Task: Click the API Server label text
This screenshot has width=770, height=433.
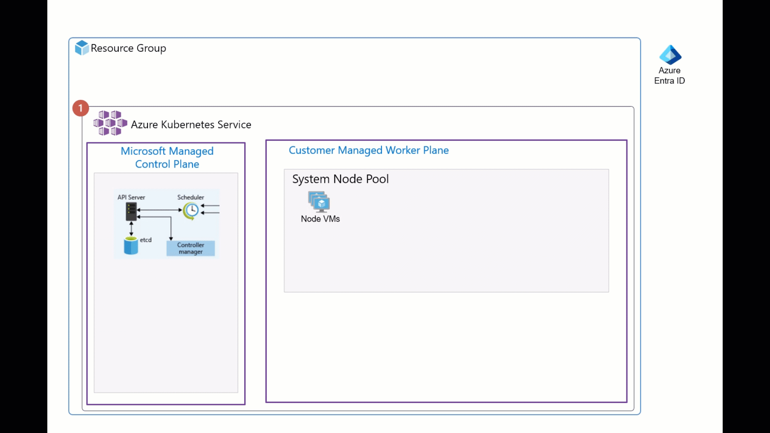Action: point(131,197)
